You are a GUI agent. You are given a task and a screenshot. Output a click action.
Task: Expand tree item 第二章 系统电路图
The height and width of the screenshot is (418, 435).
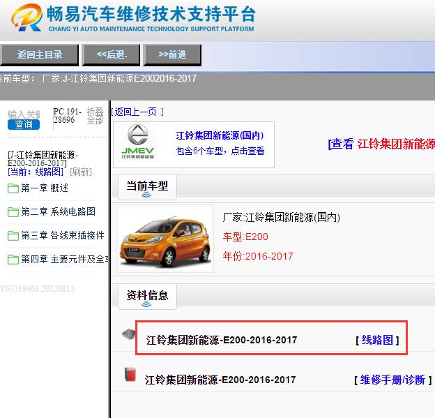pyautogui.click(x=59, y=211)
